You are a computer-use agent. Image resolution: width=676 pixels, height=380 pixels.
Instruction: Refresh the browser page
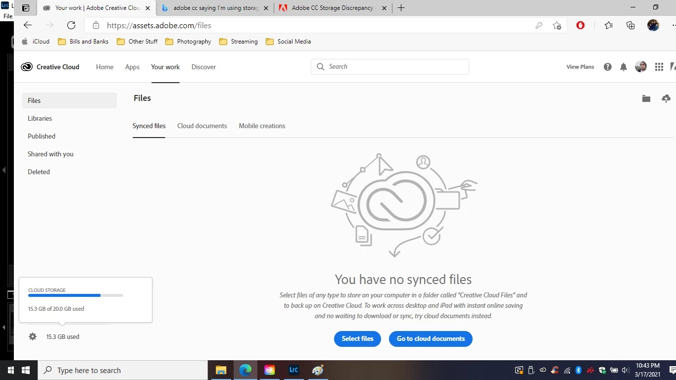pos(71,25)
